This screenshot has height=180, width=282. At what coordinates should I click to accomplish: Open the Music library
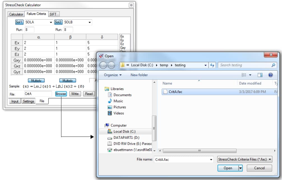(118, 101)
